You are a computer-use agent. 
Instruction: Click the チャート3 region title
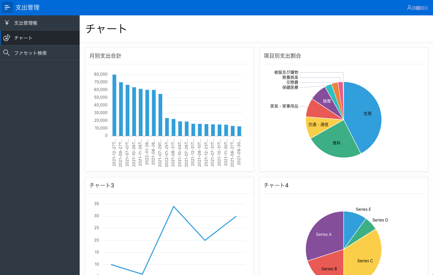point(102,185)
